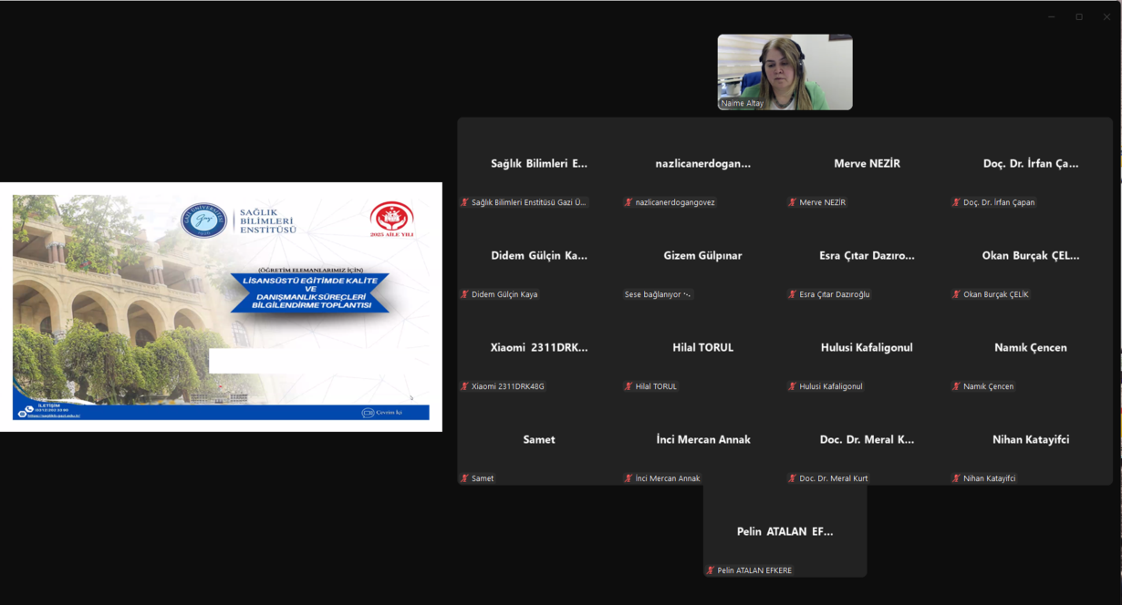Click the large İnci Mercan Annak display name

[703, 439]
